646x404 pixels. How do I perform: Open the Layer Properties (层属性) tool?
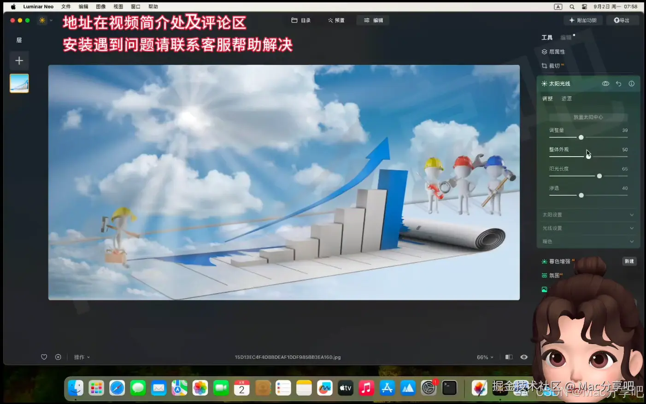pyautogui.click(x=557, y=52)
